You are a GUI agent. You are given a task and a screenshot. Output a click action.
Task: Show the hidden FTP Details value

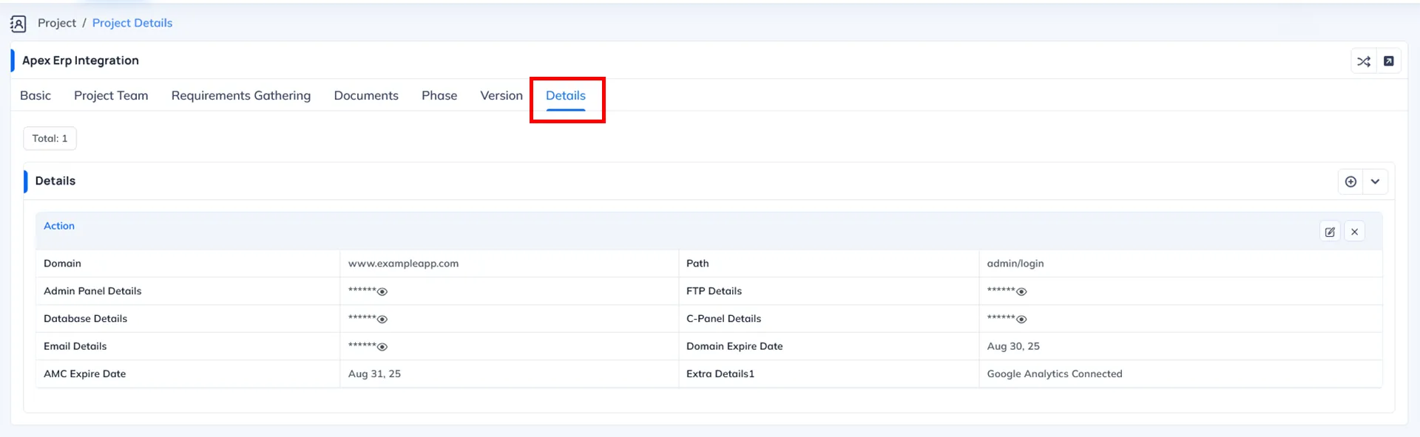tap(1021, 292)
